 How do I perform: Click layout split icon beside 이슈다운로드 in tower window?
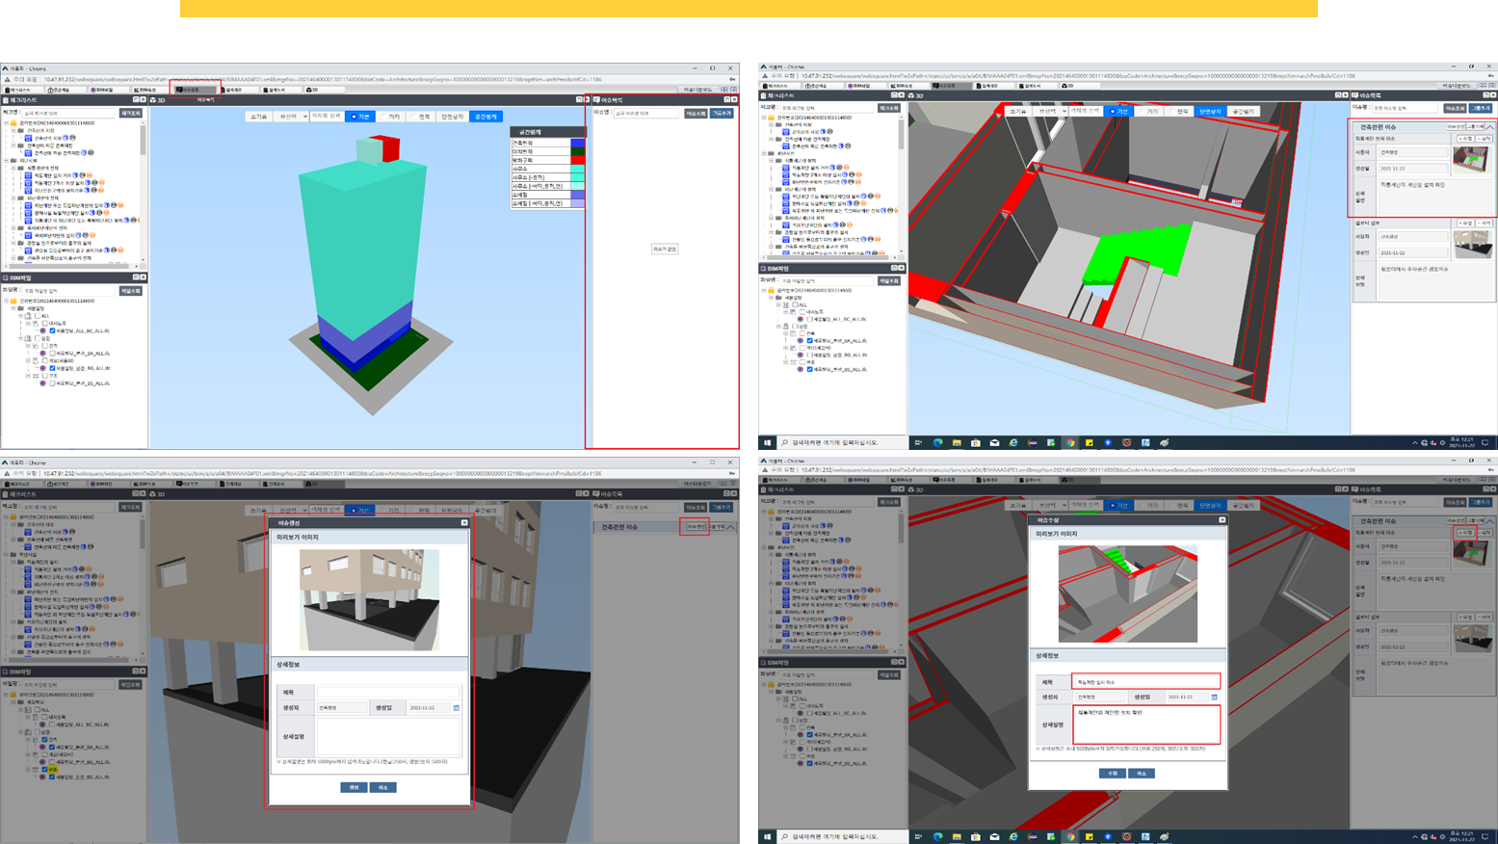(x=723, y=90)
